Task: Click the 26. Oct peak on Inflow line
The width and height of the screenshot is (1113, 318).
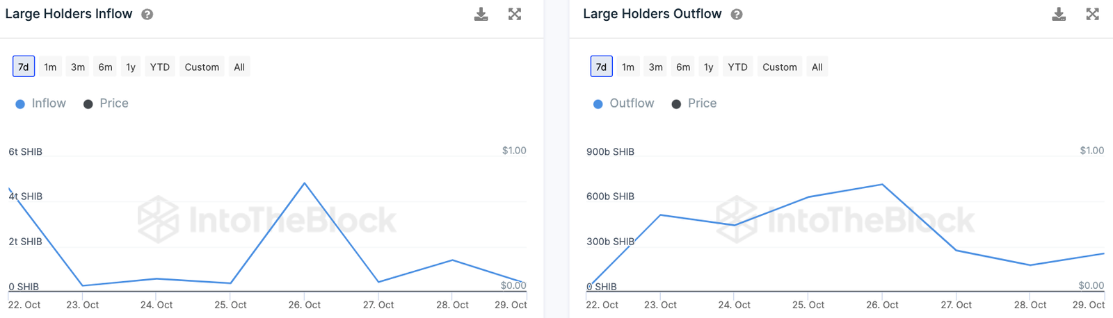Action: pos(305,183)
